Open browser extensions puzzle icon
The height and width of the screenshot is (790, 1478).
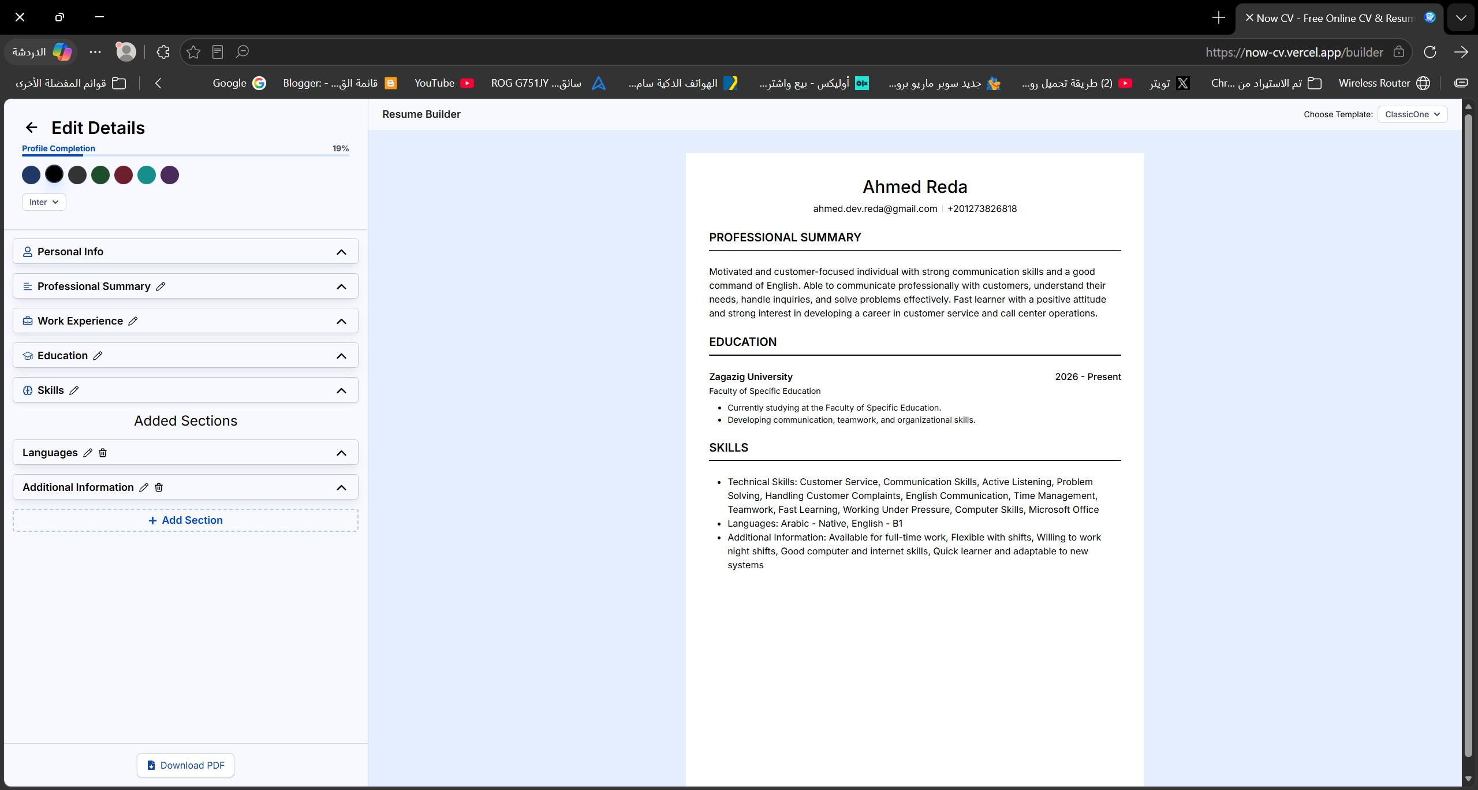tap(163, 52)
